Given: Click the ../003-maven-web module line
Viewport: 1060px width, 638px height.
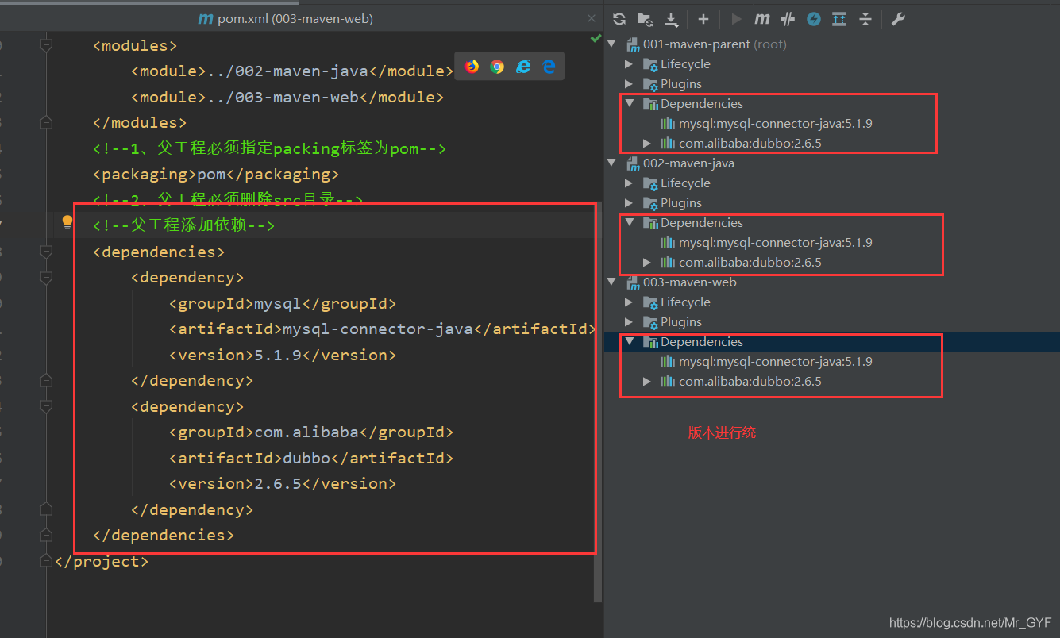Looking at the screenshot, I should point(287,97).
